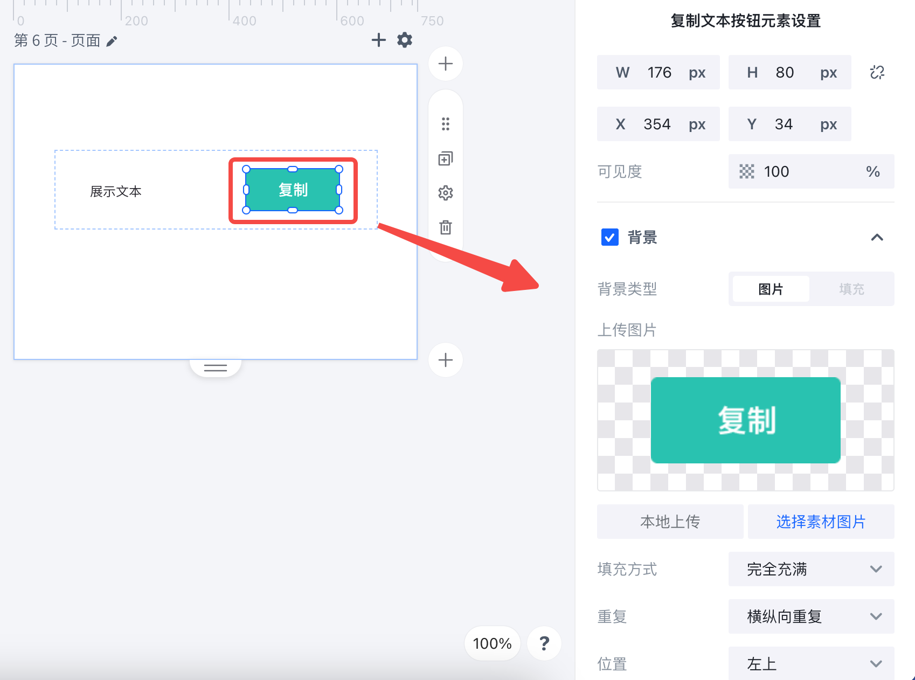
Task: Open page settings gear next to page title
Action: 405,40
